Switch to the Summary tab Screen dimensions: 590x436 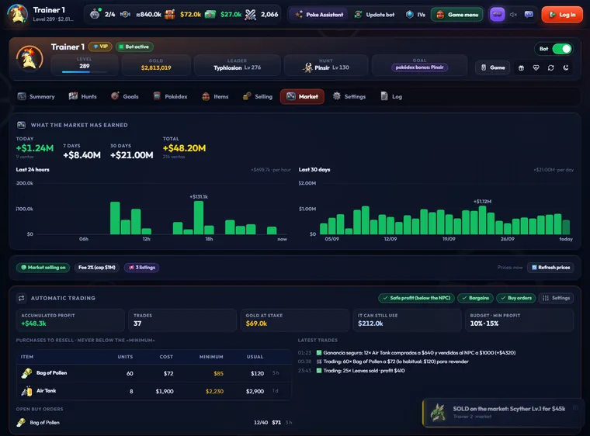[x=36, y=97]
